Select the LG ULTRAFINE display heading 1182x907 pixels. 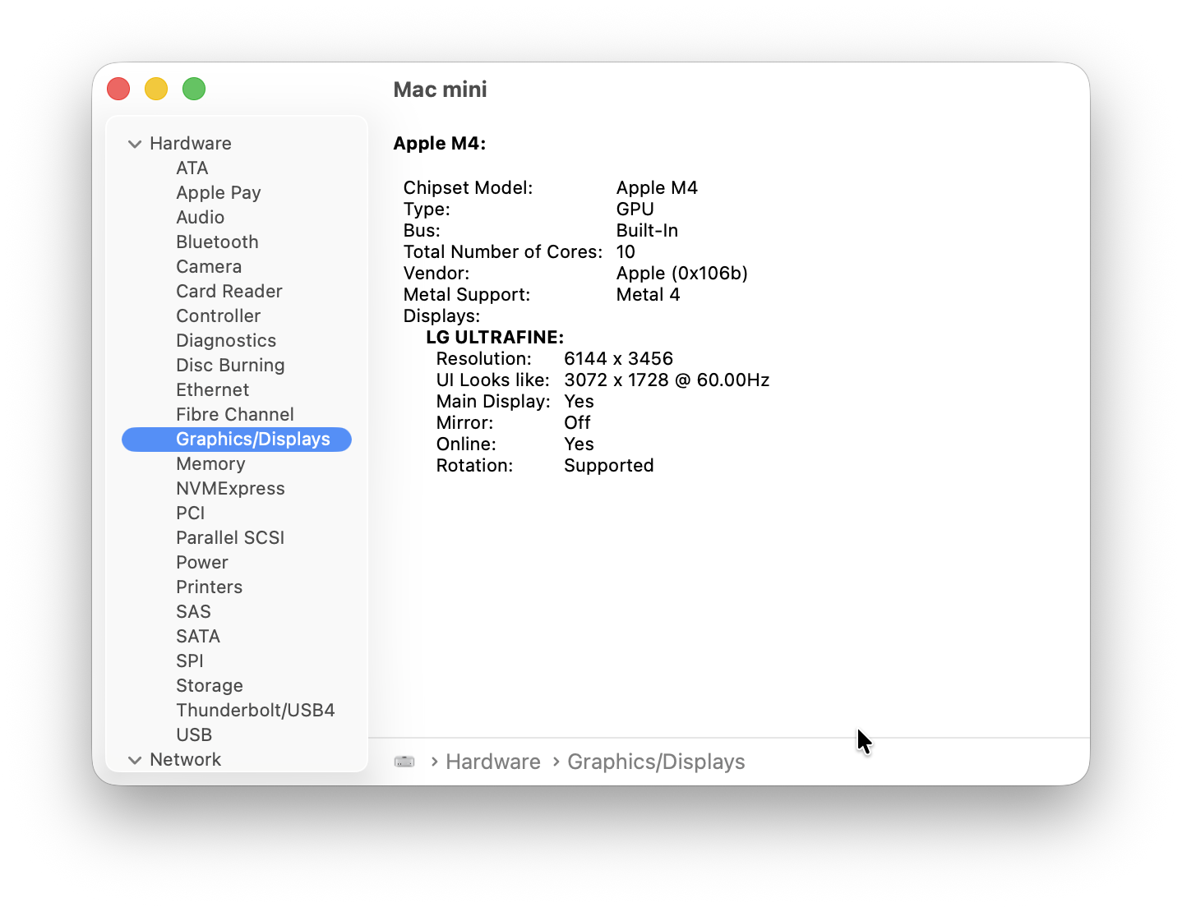click(x=494, y=337)
